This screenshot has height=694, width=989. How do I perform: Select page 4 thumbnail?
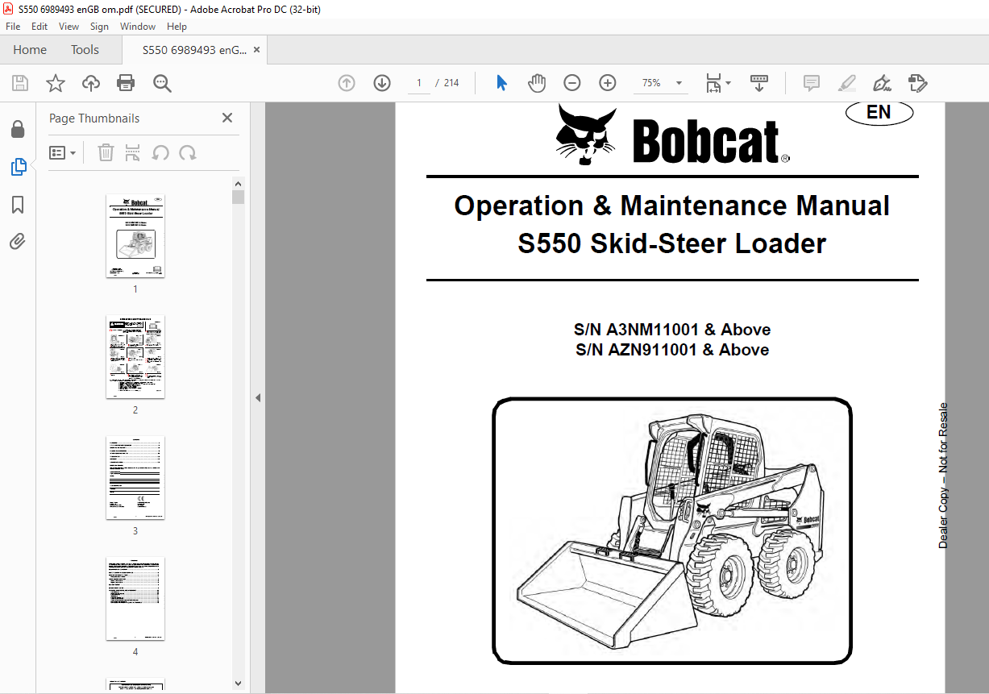[135, 598]
